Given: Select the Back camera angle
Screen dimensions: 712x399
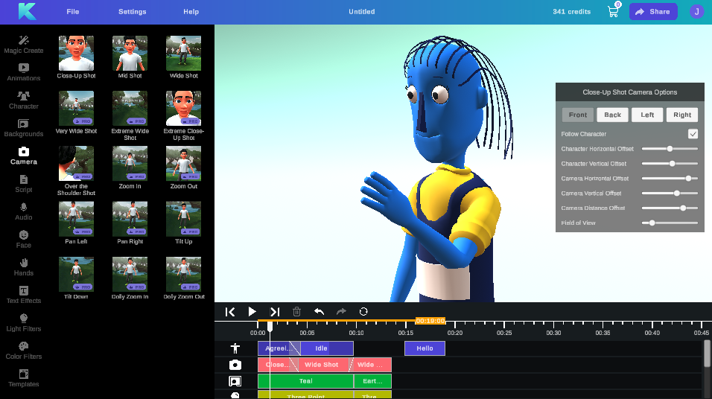Looking at the screenshot, I should coord(612,115).
